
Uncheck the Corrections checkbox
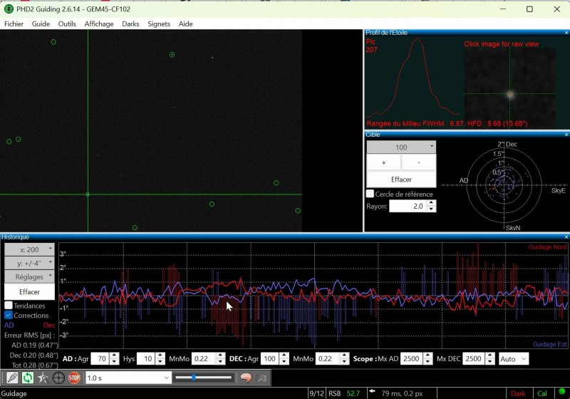9,315
